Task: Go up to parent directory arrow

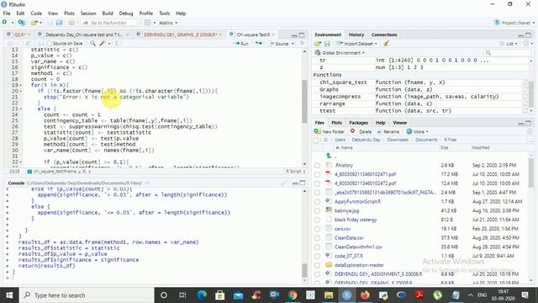Action: pos(329,156)
